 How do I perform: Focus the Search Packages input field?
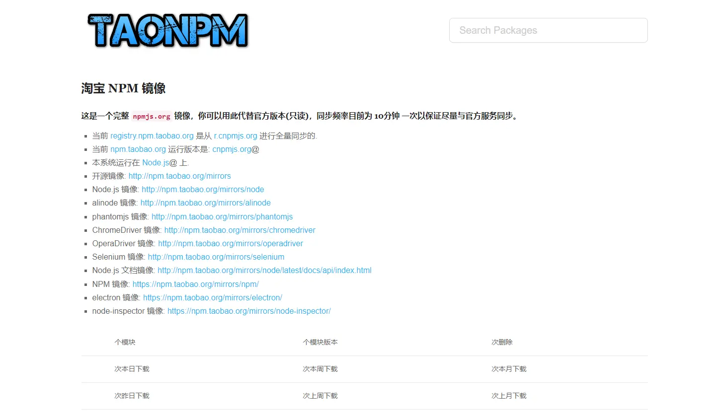pyautogui.click(x=548, y=30)
